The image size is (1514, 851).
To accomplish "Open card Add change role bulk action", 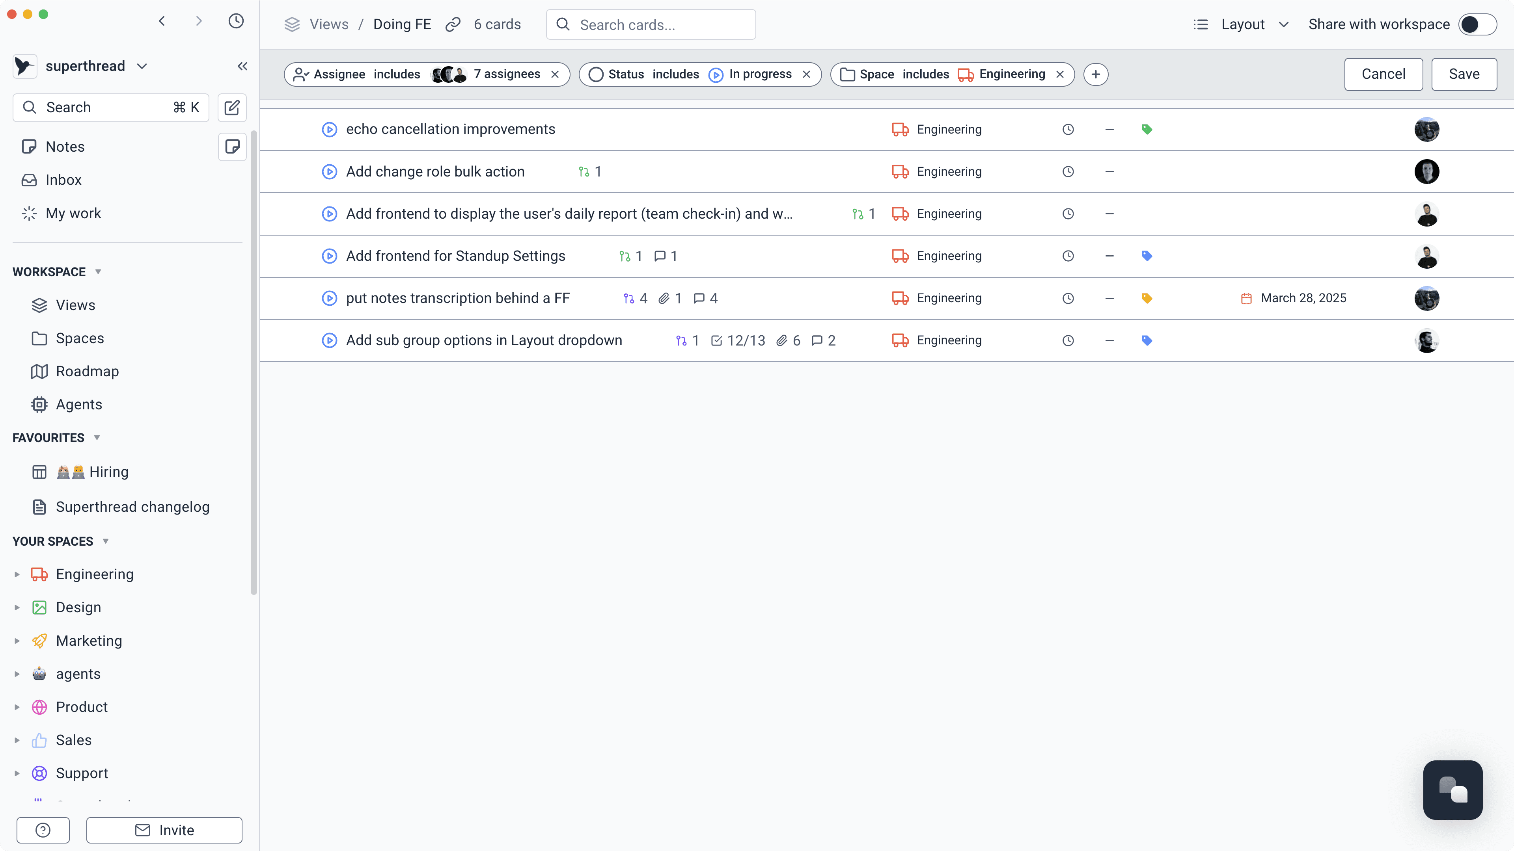I will (435, 171).
